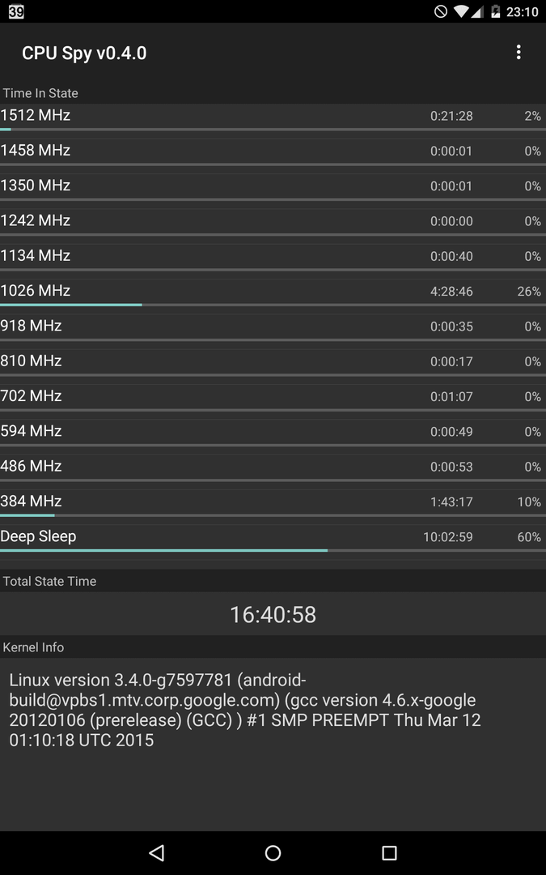546x875 pixels.
Task: Tap the 23:10 clock in status bar
Action: 522,11
